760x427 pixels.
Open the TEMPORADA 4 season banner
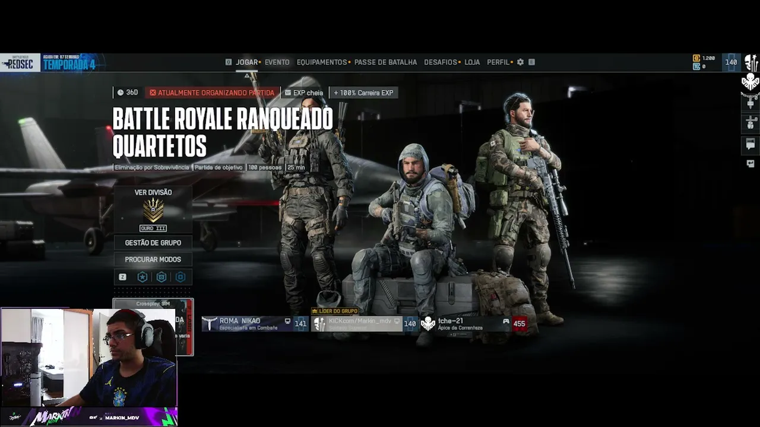point(69,63)
